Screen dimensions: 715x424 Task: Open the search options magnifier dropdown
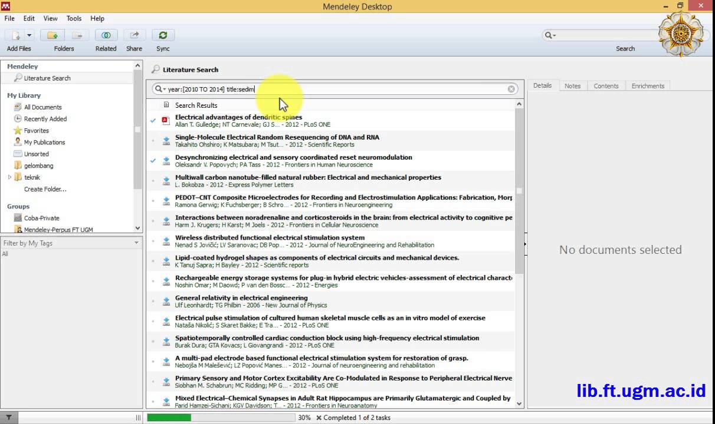pos(160,89)
